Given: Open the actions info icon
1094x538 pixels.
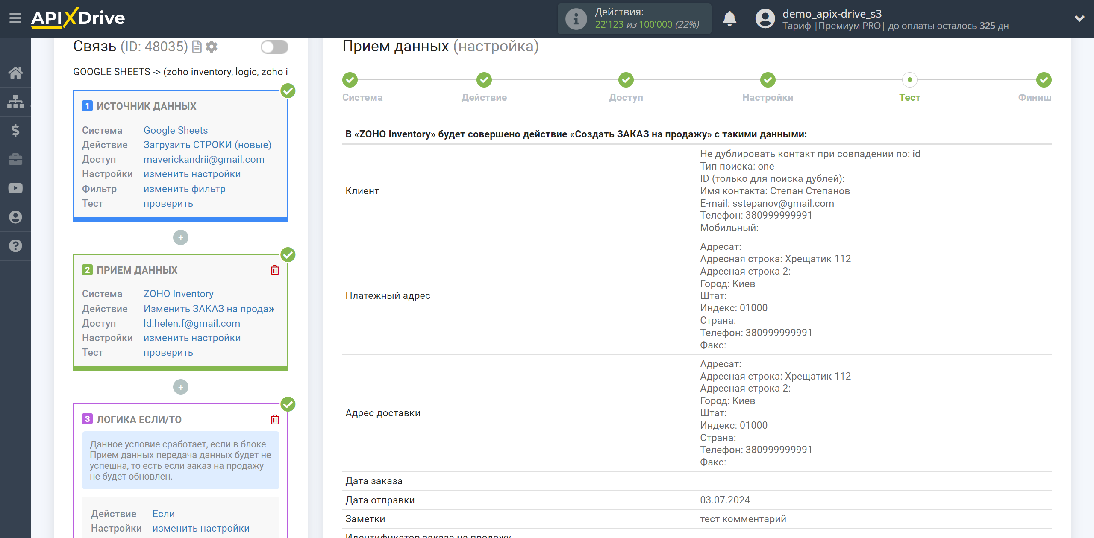Looking at the screenshot, I should 576,19.
